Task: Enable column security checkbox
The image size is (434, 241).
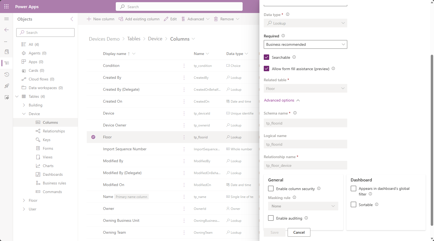Action: (271, 188)
